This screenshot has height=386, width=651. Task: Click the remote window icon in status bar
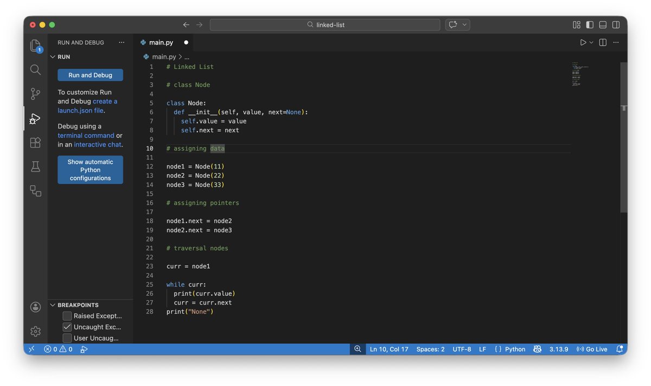point(31,349)
